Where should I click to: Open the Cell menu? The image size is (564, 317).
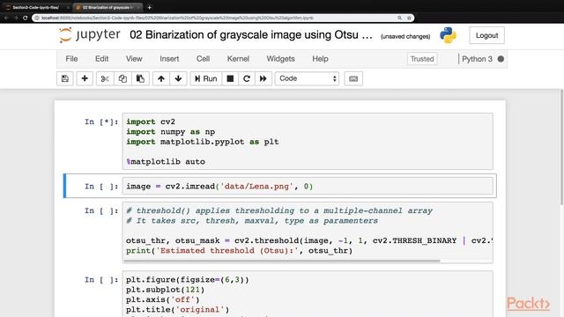[204, 59]
